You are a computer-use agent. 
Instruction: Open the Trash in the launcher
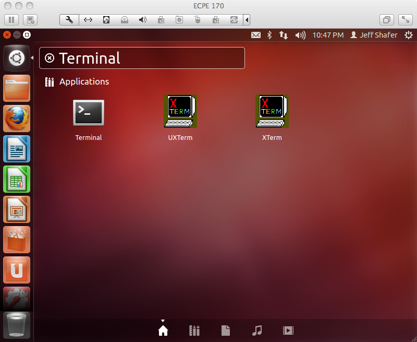tap(17, 325)
